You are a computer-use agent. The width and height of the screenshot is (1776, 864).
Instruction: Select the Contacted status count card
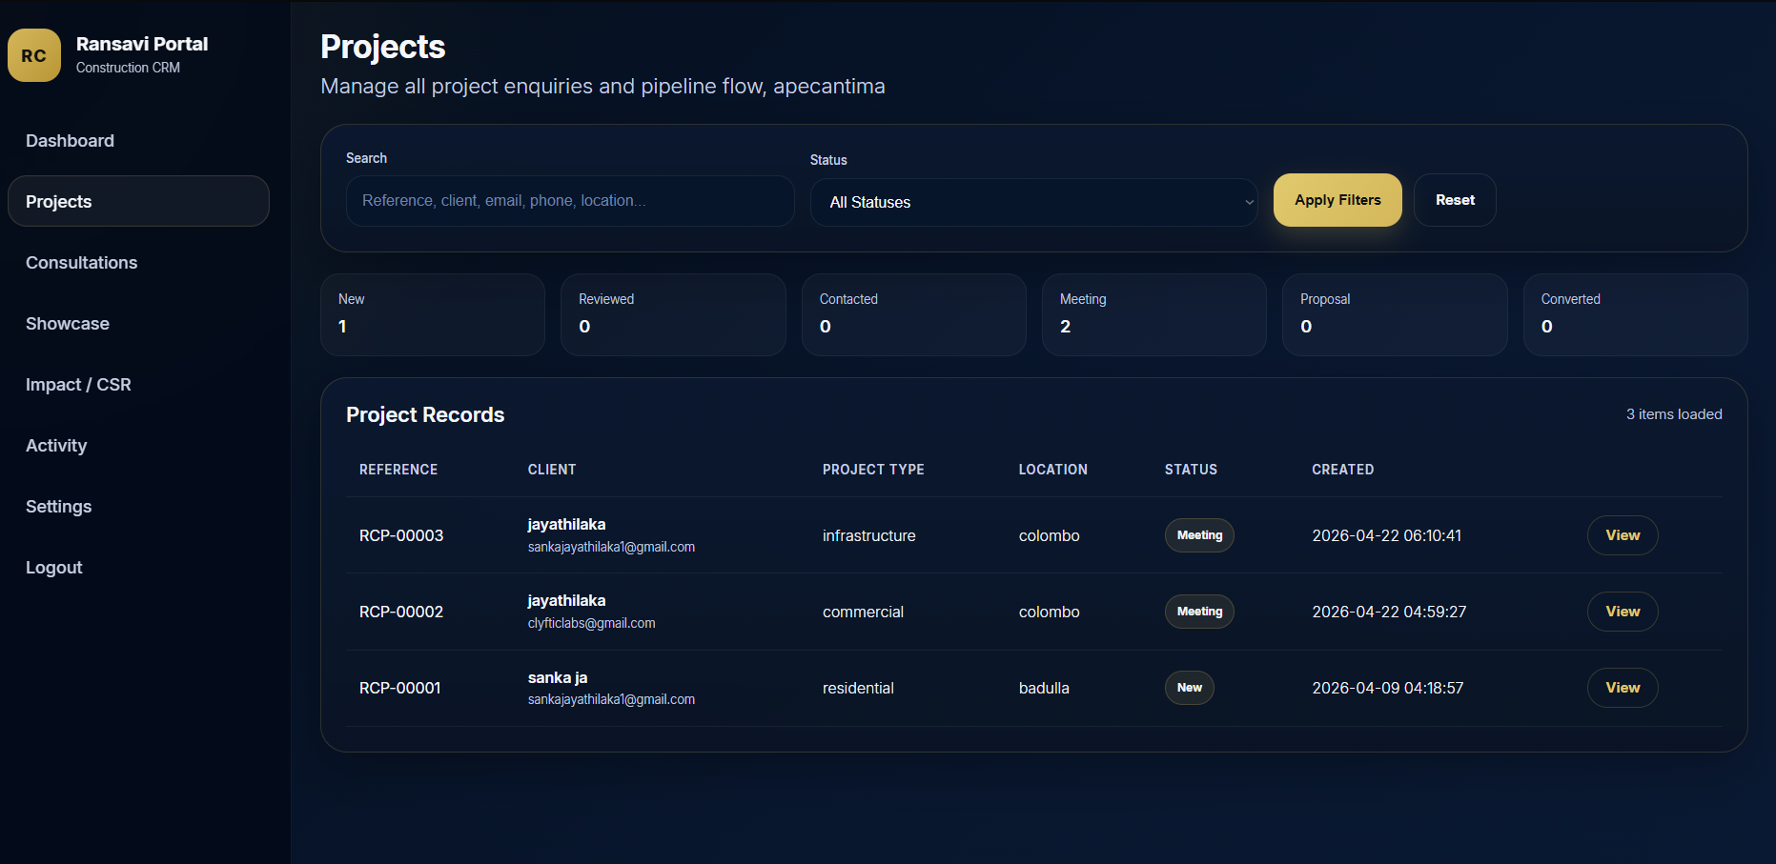914,315
